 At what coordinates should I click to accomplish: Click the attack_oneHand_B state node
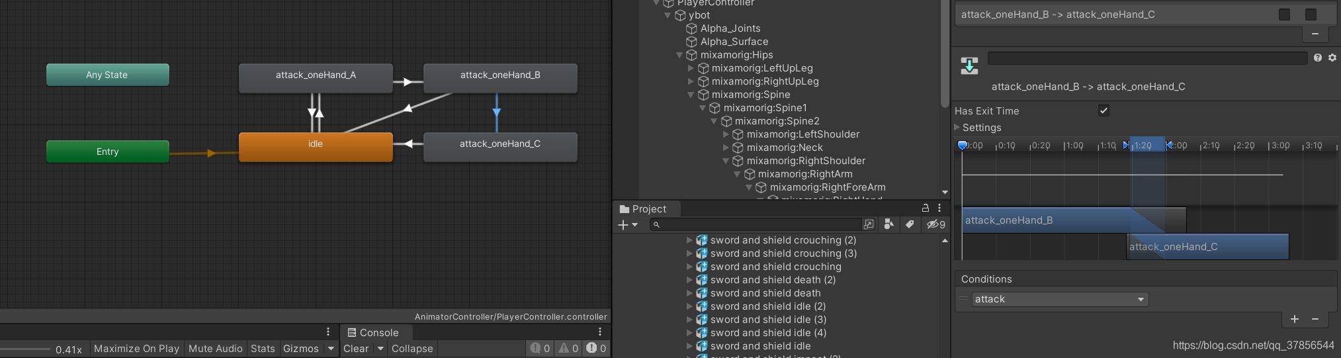(500, 78)
